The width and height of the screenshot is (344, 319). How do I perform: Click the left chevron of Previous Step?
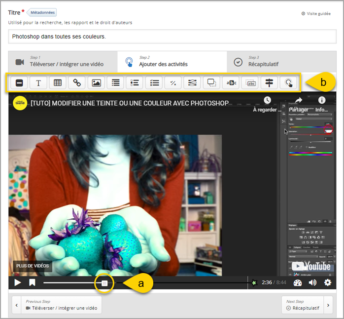pyautogui.click(x=17, y=305)
